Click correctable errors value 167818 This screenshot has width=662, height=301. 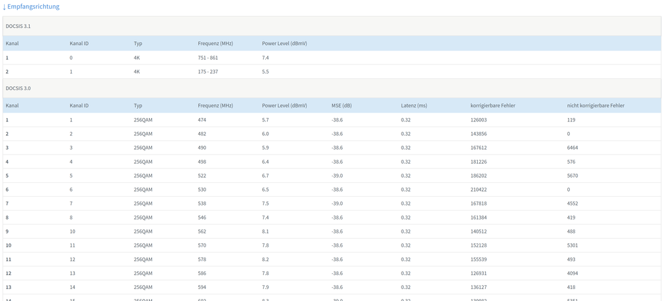coord(478,204)
